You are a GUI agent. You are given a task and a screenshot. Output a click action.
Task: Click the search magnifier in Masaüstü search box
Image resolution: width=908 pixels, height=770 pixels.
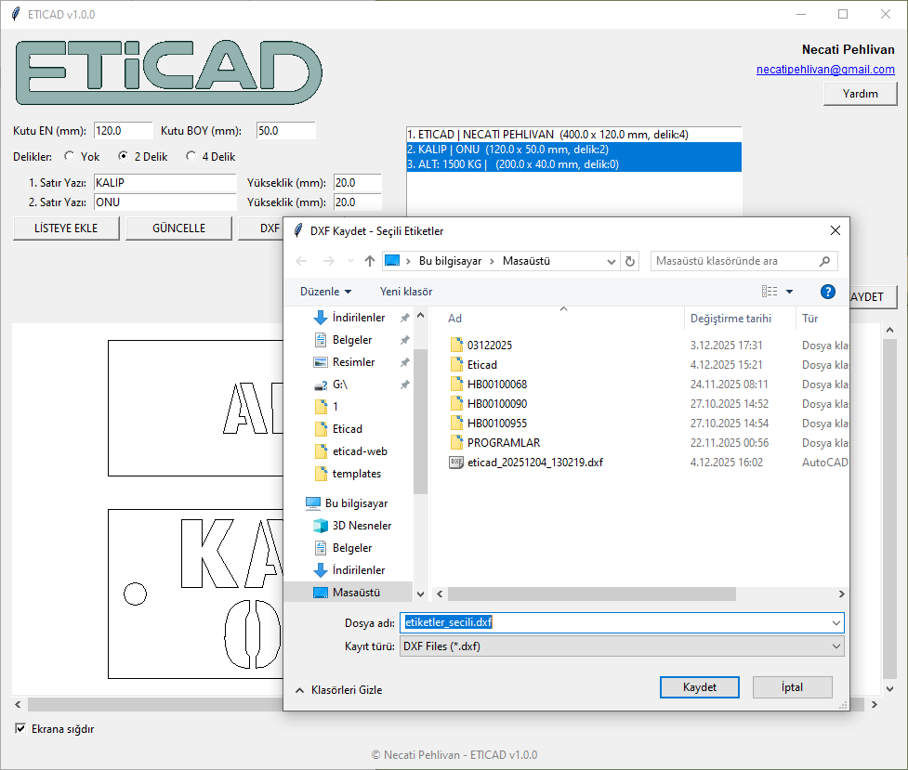[x=824, y=261]
